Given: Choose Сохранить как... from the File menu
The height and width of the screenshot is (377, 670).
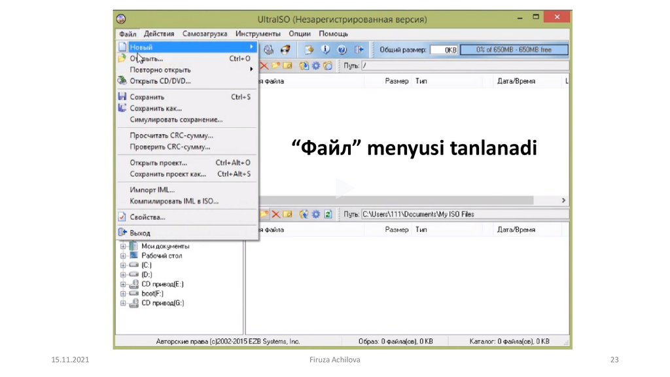Looking at the screenshot, I should coord(156,108).
